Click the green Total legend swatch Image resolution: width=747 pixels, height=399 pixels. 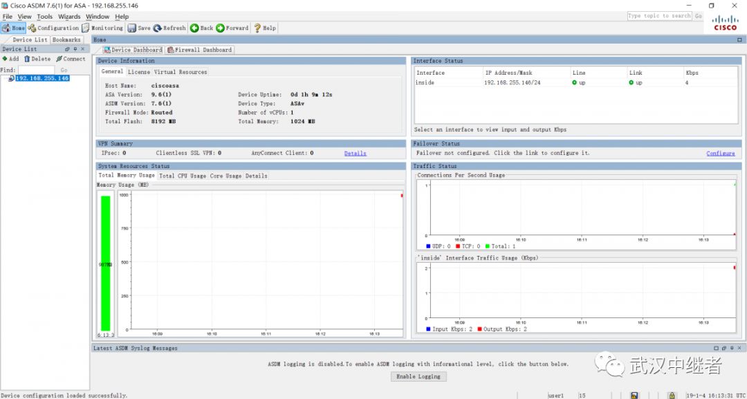click(488, 246)
